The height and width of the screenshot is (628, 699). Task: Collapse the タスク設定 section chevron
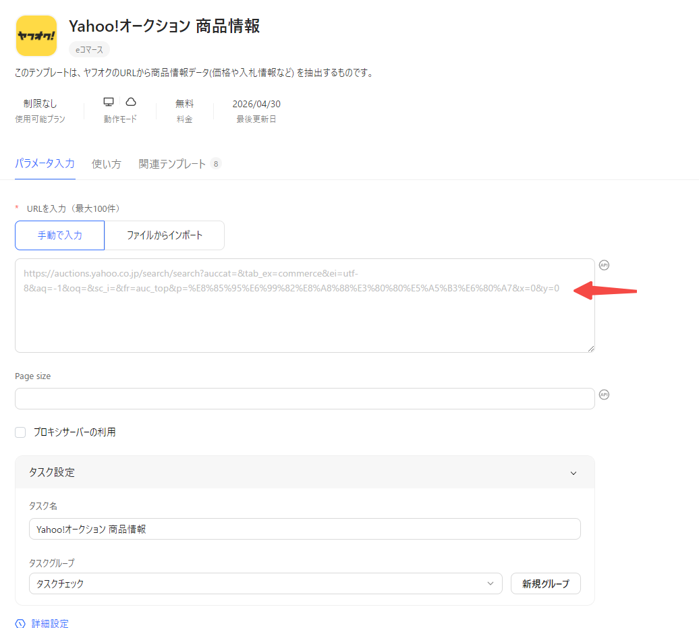pos(574,473)
